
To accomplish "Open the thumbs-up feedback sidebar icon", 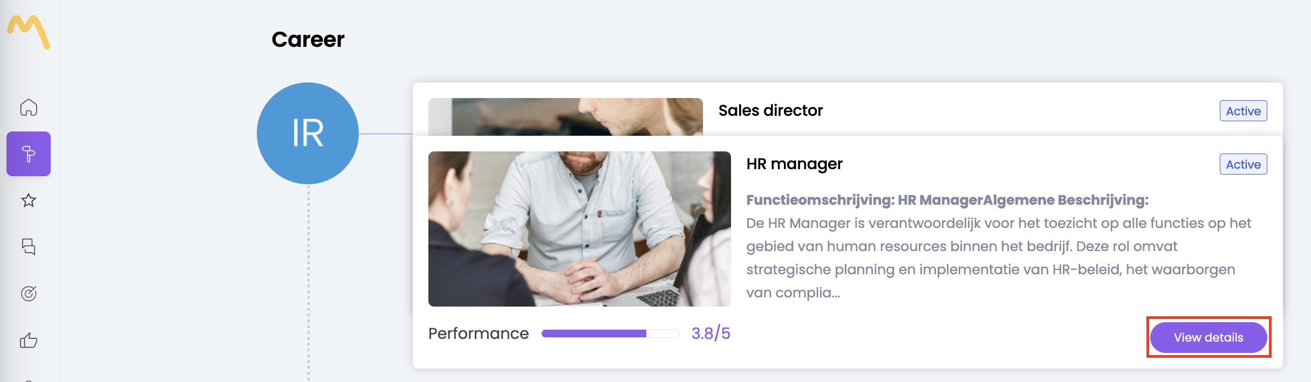I will tap(29, 340).
